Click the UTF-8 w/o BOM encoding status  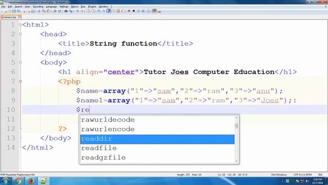point(302,175)
